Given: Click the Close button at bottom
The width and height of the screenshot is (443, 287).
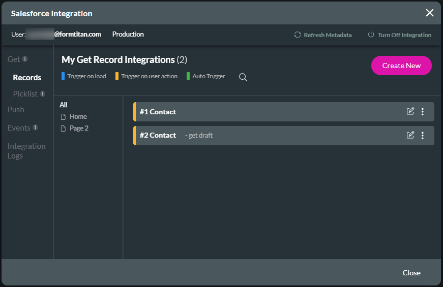Looking at the screenshot, I should tap(411, 273).
